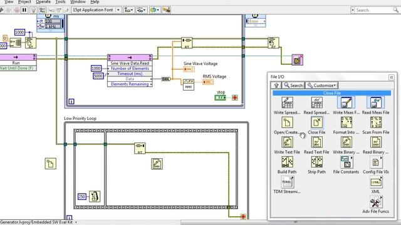Click the Embedded SW Eval Kit project path
The width and height of the screenshot is (401, 225).
point(36,222)
